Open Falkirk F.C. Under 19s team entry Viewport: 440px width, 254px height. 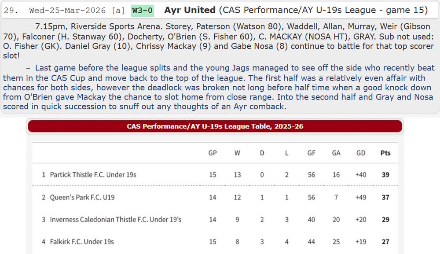[x=82, y=242]
